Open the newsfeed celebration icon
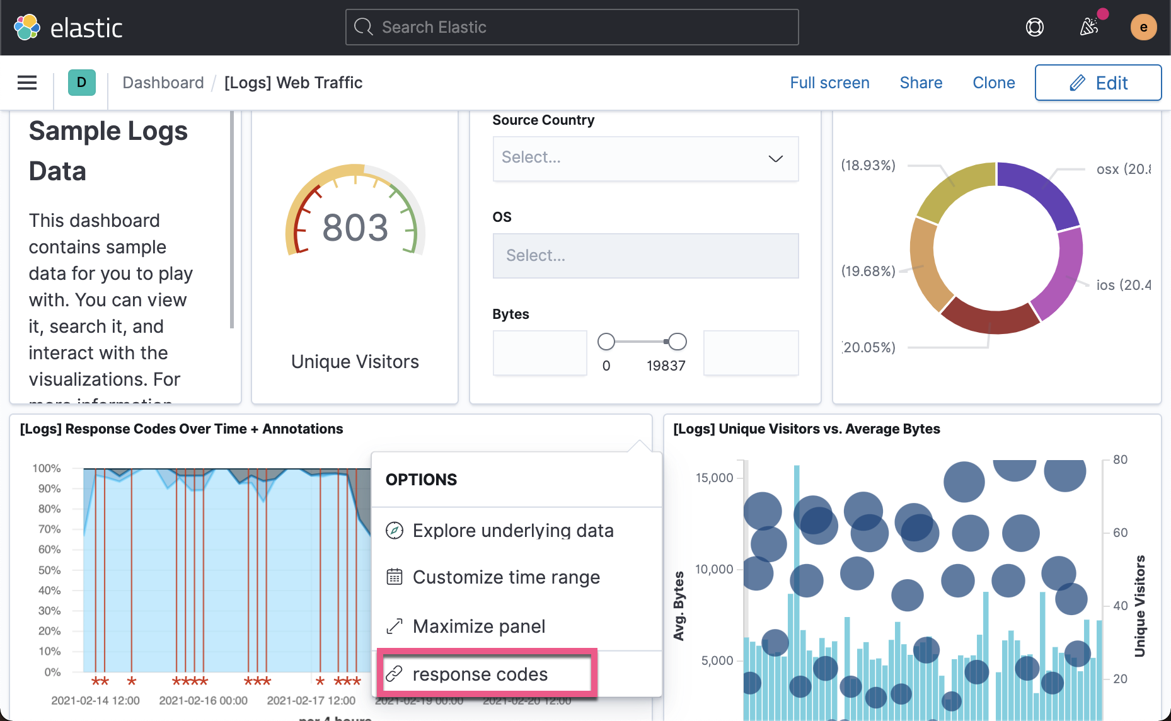Screen dimensions: 1171x721 pyautogui.click(x=1088, y=27)
